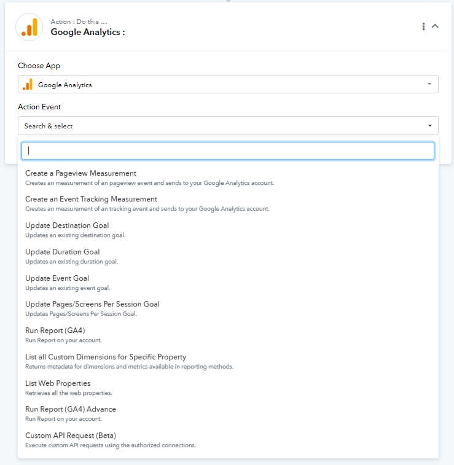Viewport: 454px width, 465px height.
Task: Pick Update Pages/Screens Per Session Goal
Action: [228, 308]
